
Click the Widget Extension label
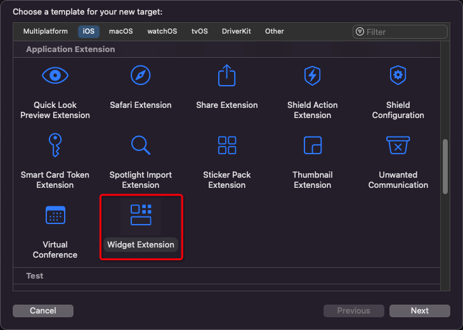[x=141, y=244]
